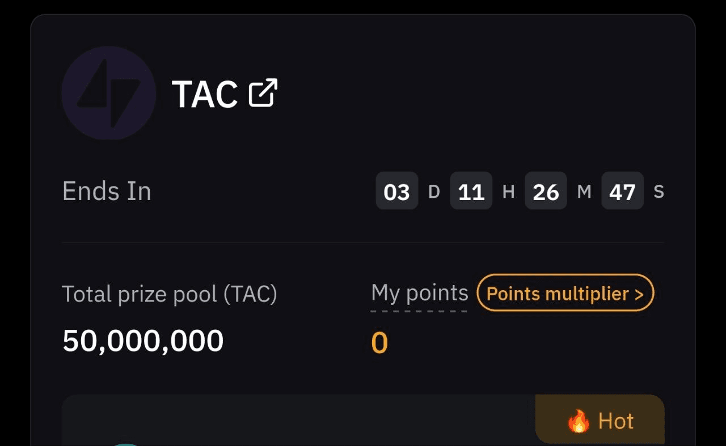Click the fire icon in the Hot badge
This screenshot has width=726, height=446.
tap(579, 422)
